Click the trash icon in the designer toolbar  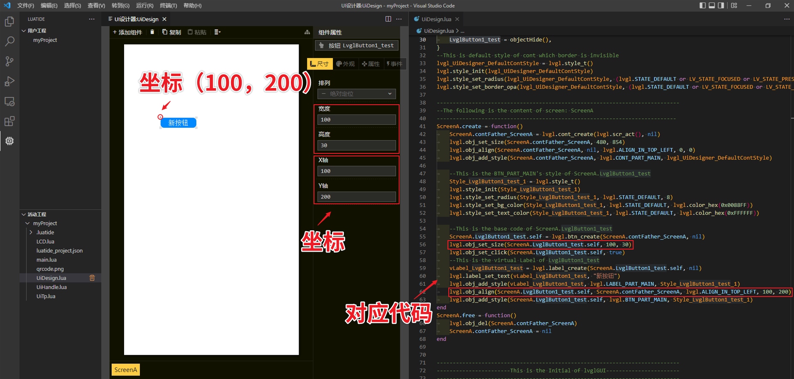tap(152, 32)
